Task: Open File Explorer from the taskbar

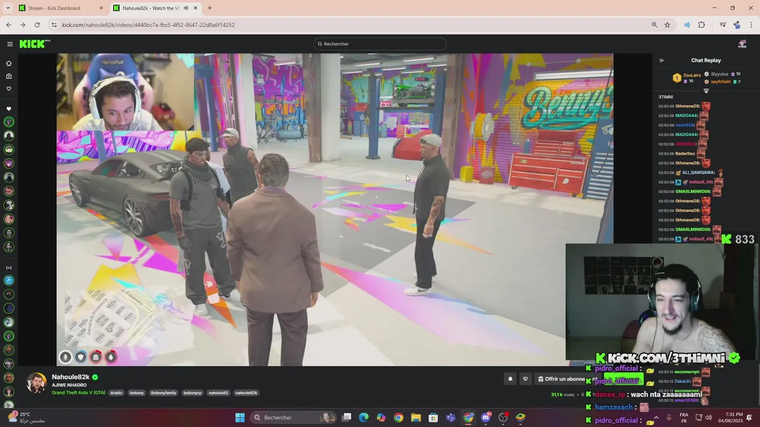Action: [x=416, y=418]
